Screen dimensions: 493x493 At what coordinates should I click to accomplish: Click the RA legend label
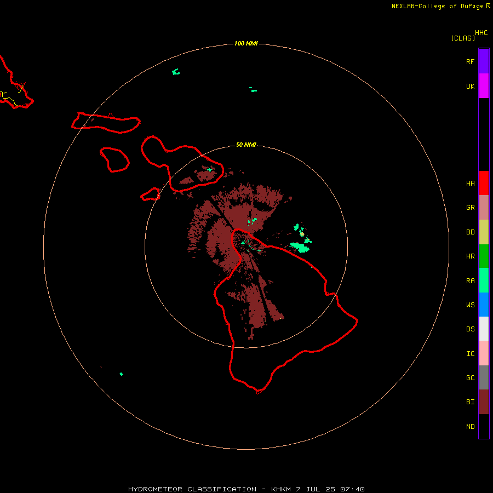[470, 281]
